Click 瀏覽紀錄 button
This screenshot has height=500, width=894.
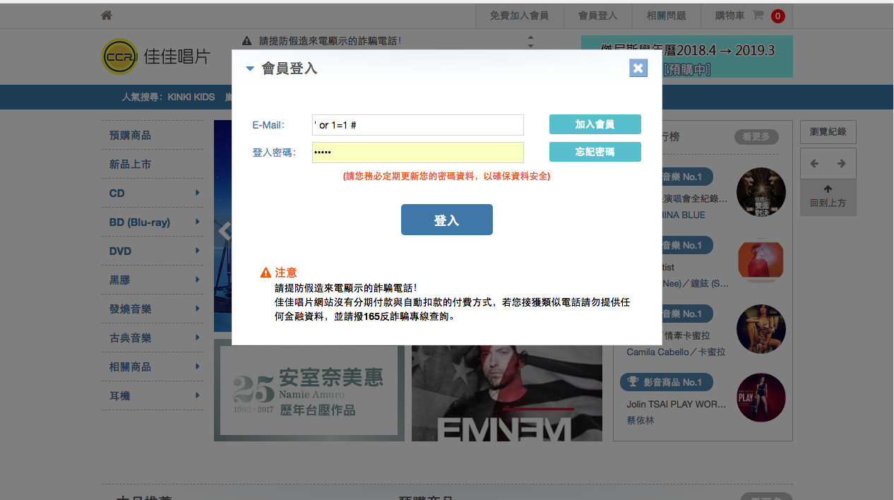tap(828, 132)
